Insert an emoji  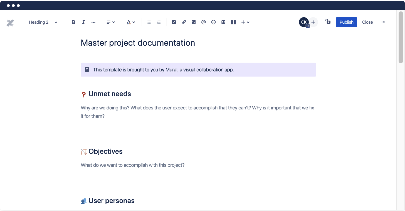tap(213, 22)
